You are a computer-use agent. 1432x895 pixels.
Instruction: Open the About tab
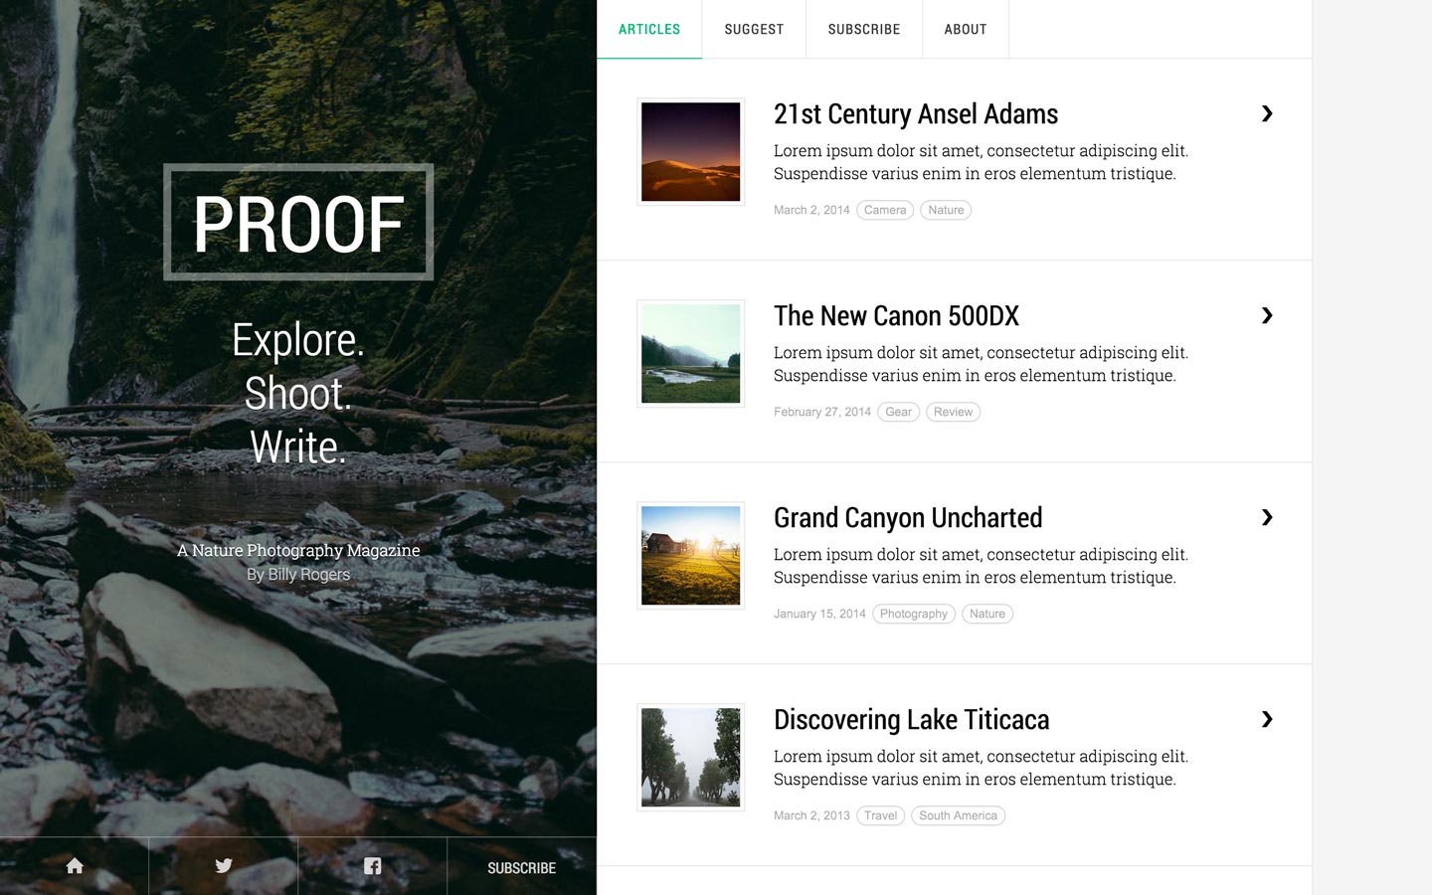click(x=965, y=29)
